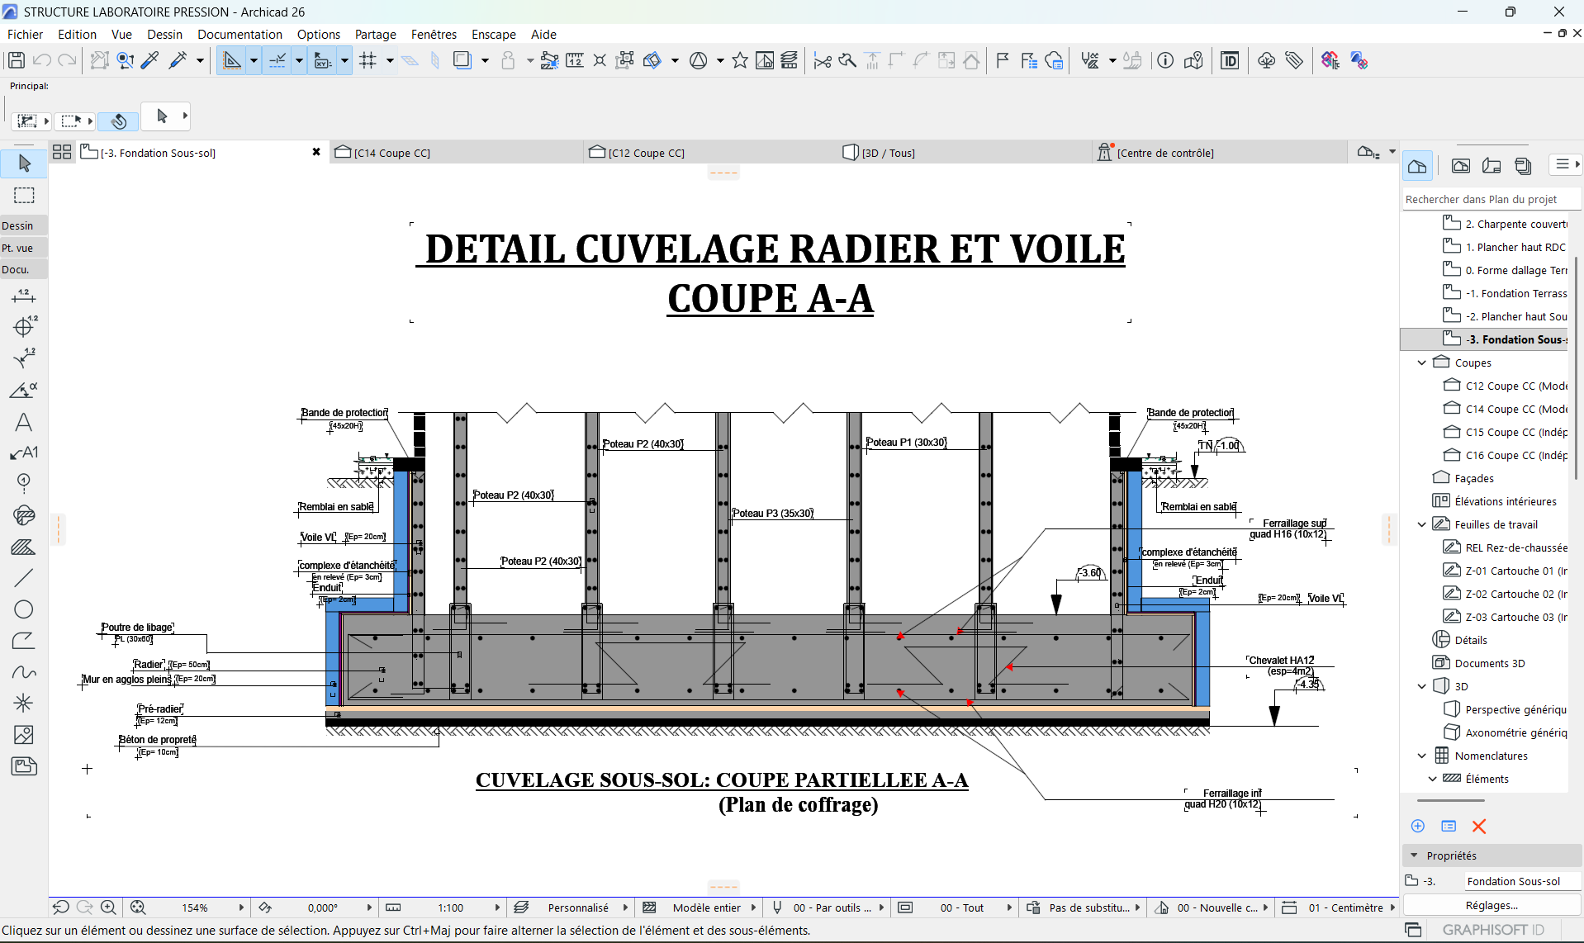The width and height of the screenshot is (1584, 943).
Task: Toggle grid snap in the toolbar
Action: click(x=368, y=60)
